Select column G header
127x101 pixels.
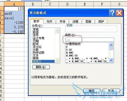click(119, 4)
